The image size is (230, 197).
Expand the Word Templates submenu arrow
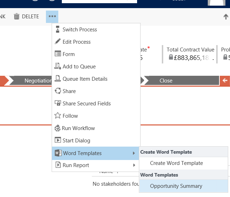134,153
